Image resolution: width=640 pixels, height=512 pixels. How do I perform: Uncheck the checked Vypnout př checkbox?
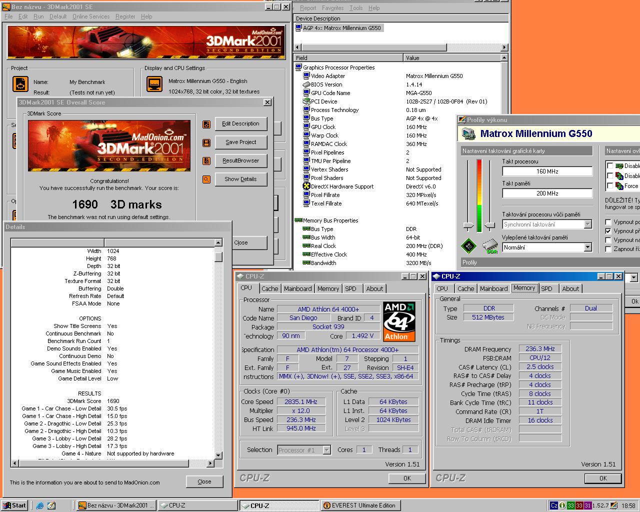pos(608,231)
